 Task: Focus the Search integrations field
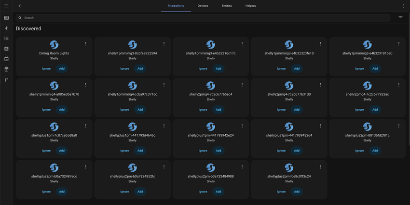coord(203,18)
